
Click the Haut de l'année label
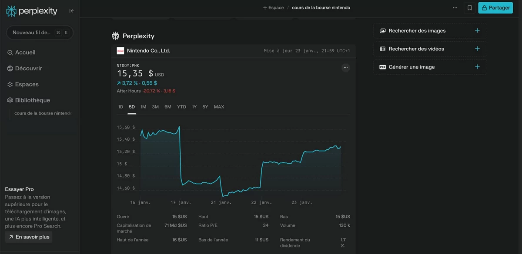tap(132, 240)
